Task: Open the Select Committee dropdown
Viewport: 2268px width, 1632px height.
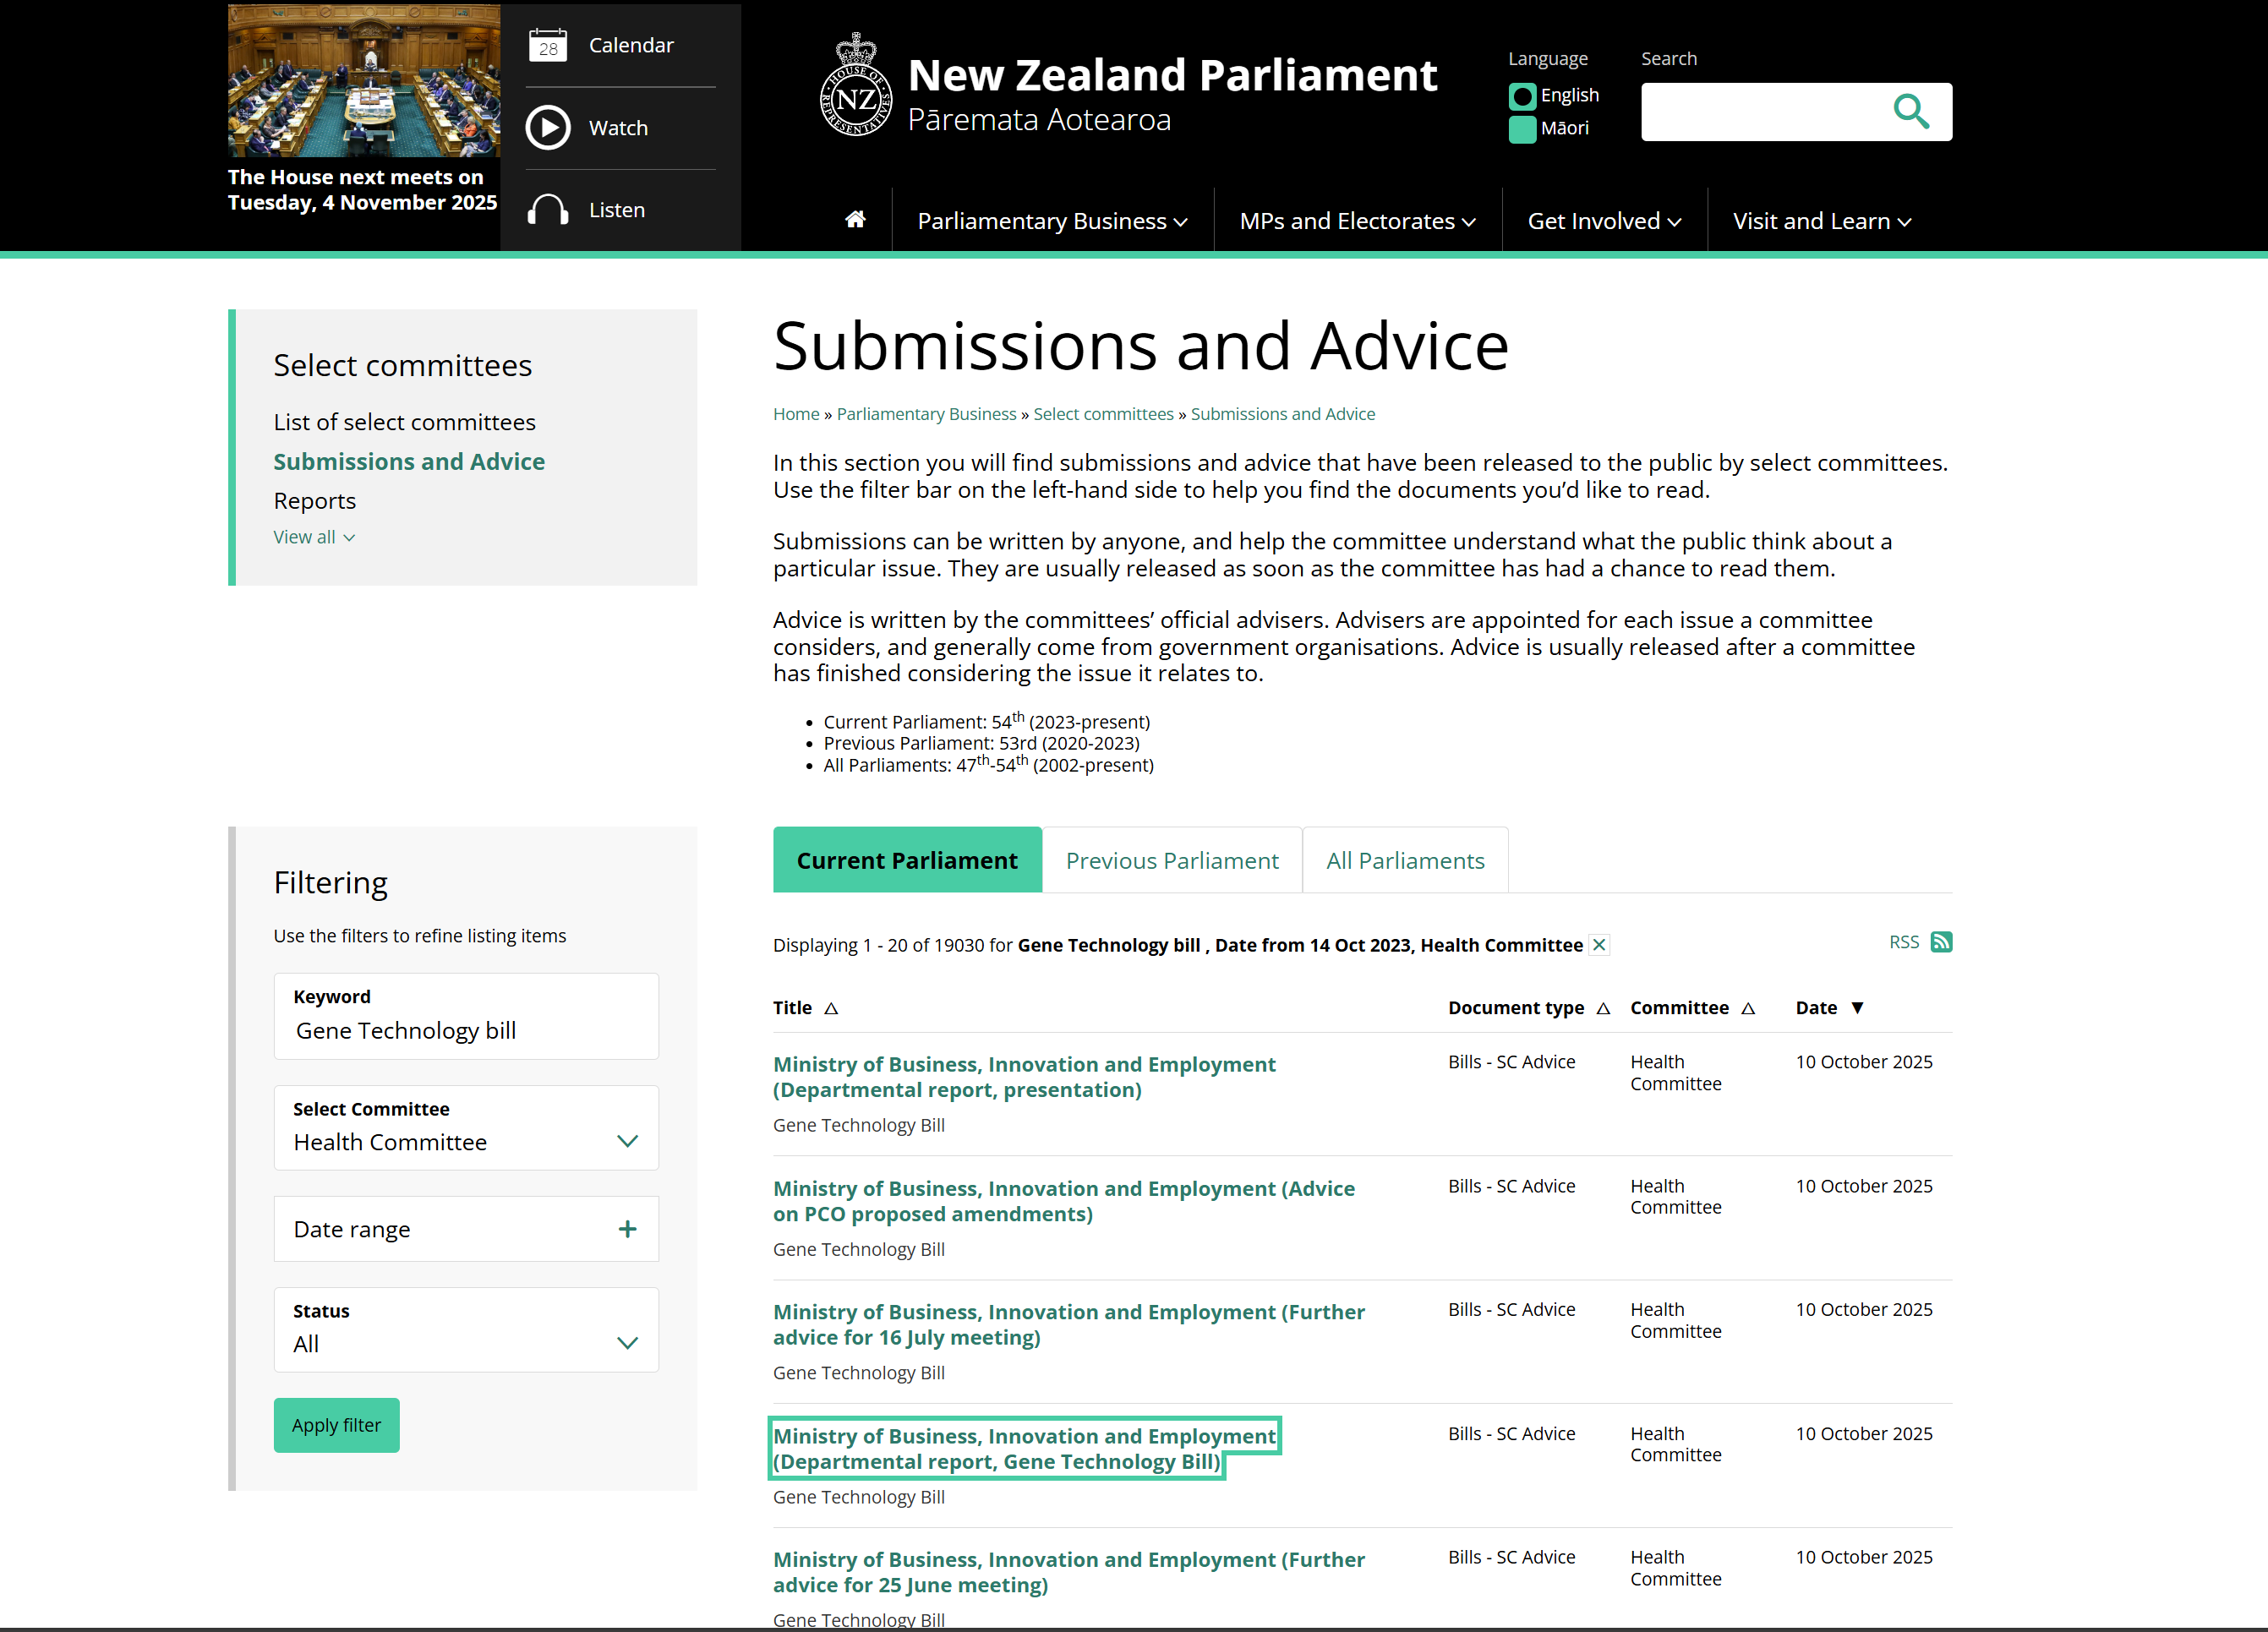Action: (x=466, y=1141)
